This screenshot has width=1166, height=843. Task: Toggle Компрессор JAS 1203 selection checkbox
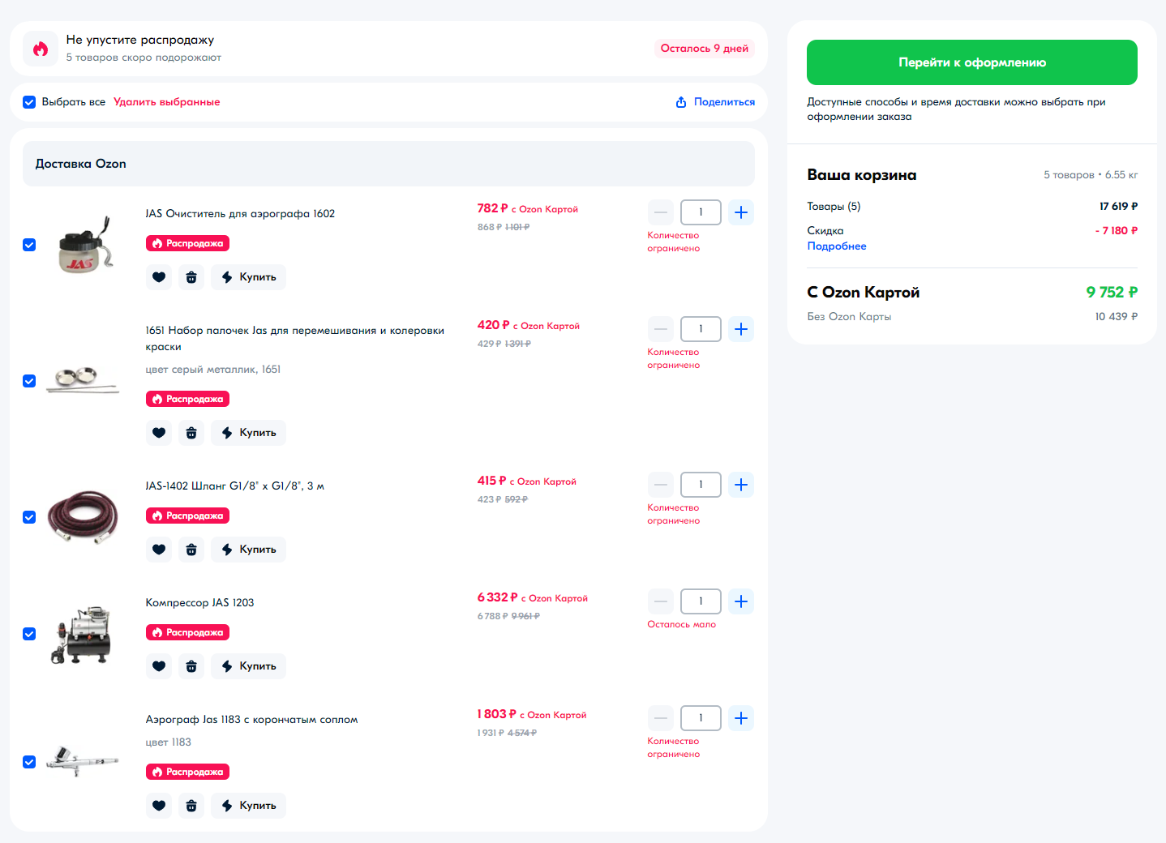click(x=29, y=634)
